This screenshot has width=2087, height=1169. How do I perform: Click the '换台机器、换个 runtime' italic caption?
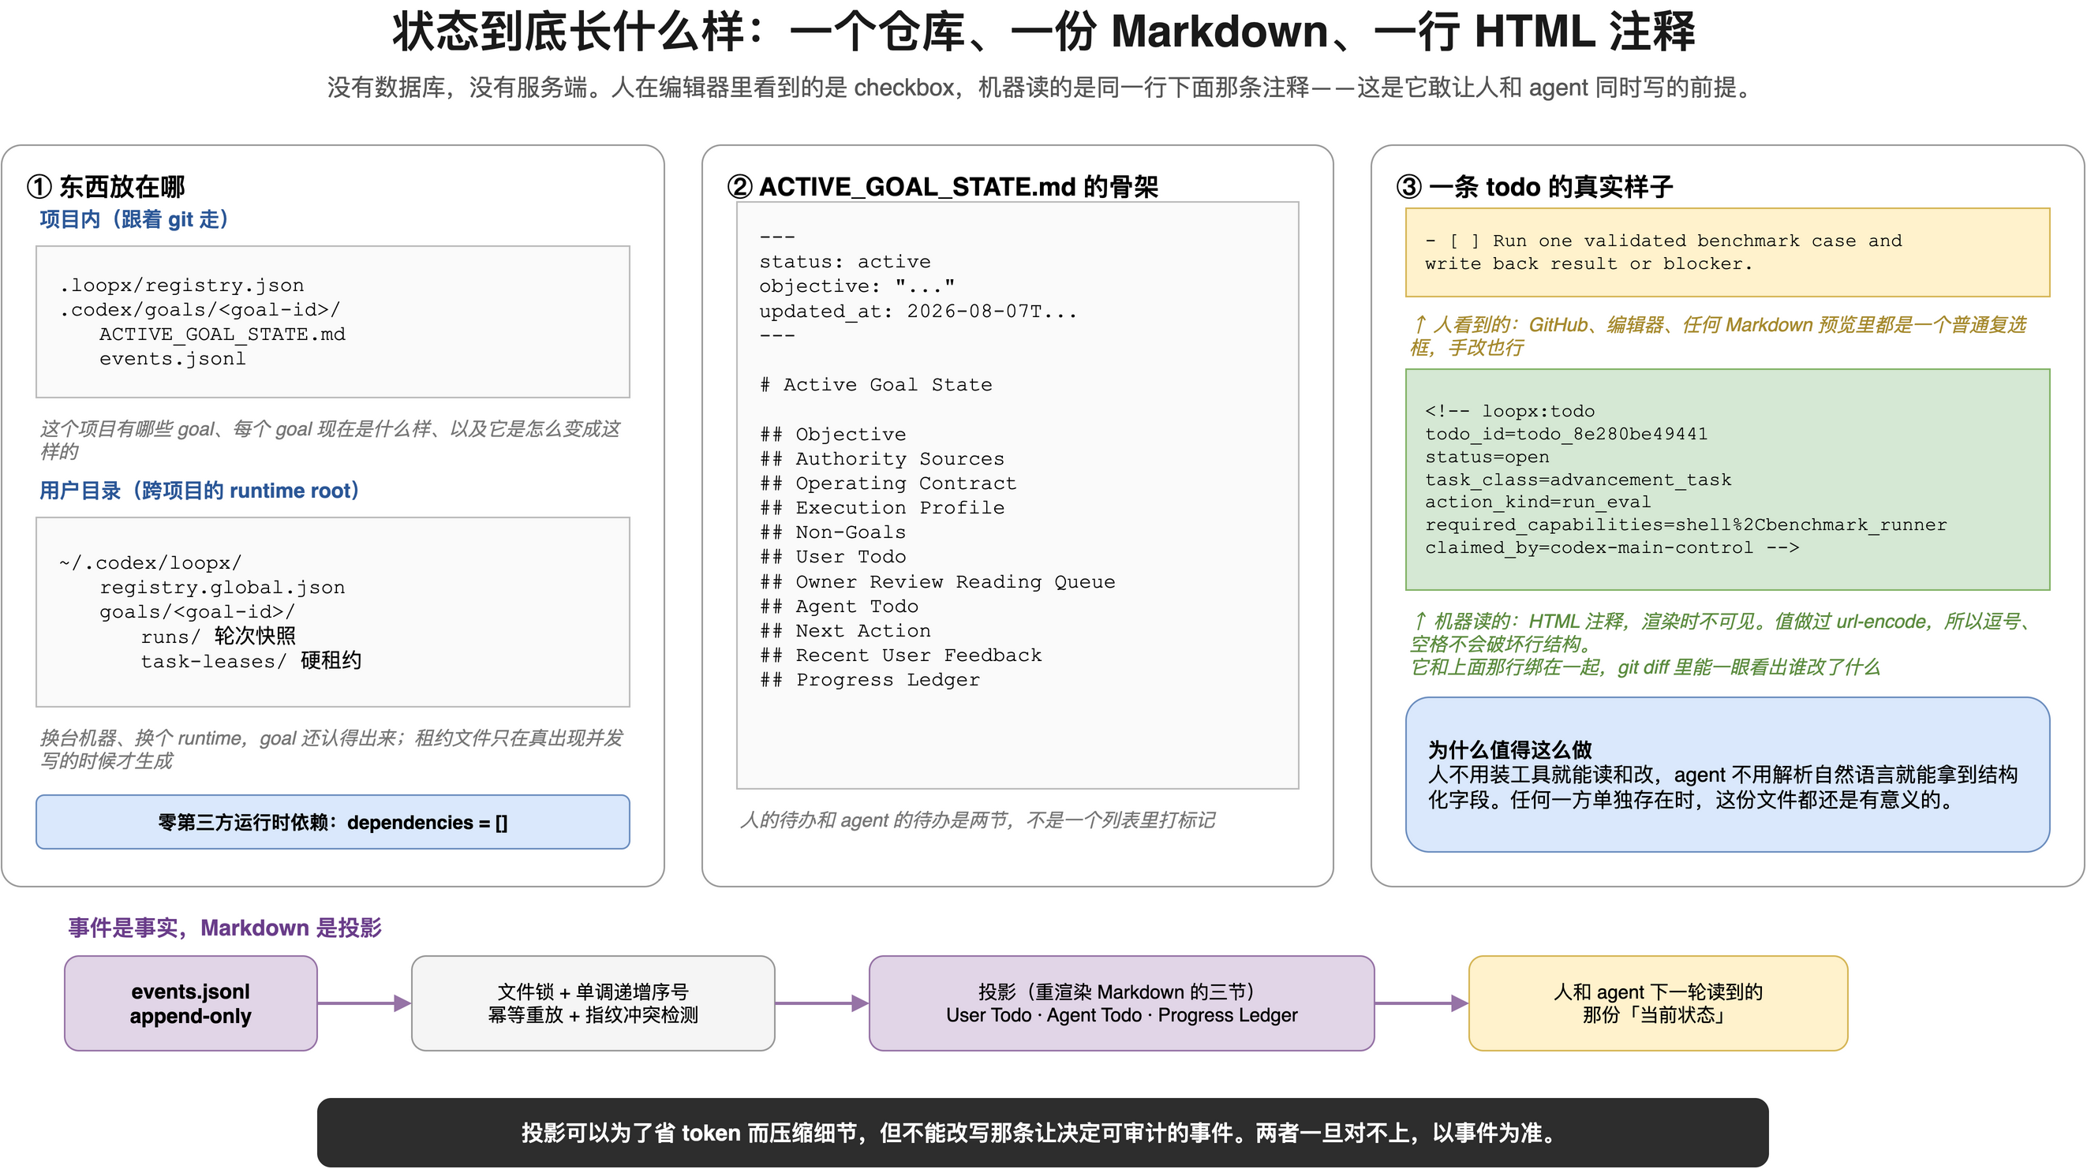click(x=332, y=749)
